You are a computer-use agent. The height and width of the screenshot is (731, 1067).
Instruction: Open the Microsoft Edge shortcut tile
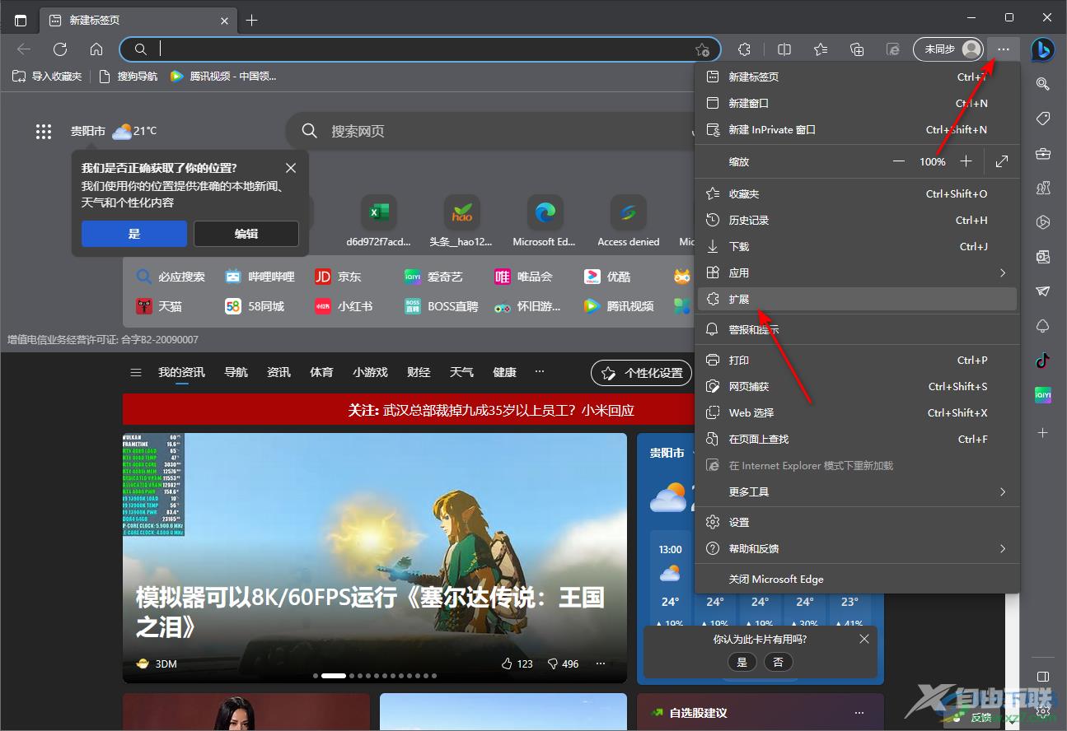(x=545, y=221)
